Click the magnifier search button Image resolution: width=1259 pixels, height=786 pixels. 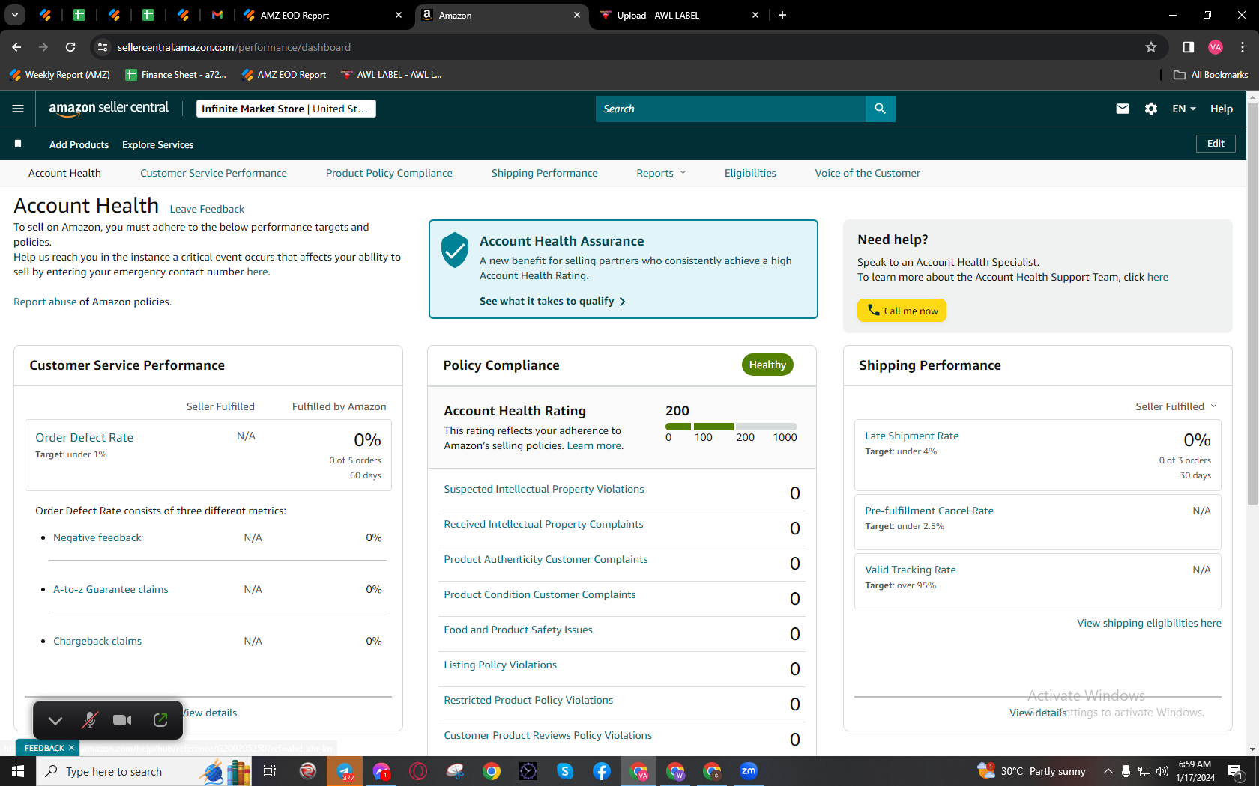[x=880, y=109]
